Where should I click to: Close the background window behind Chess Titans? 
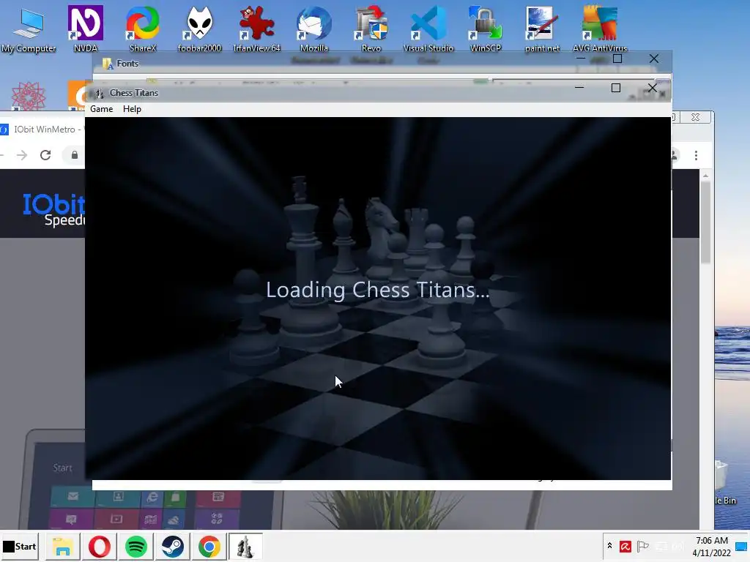696,117
